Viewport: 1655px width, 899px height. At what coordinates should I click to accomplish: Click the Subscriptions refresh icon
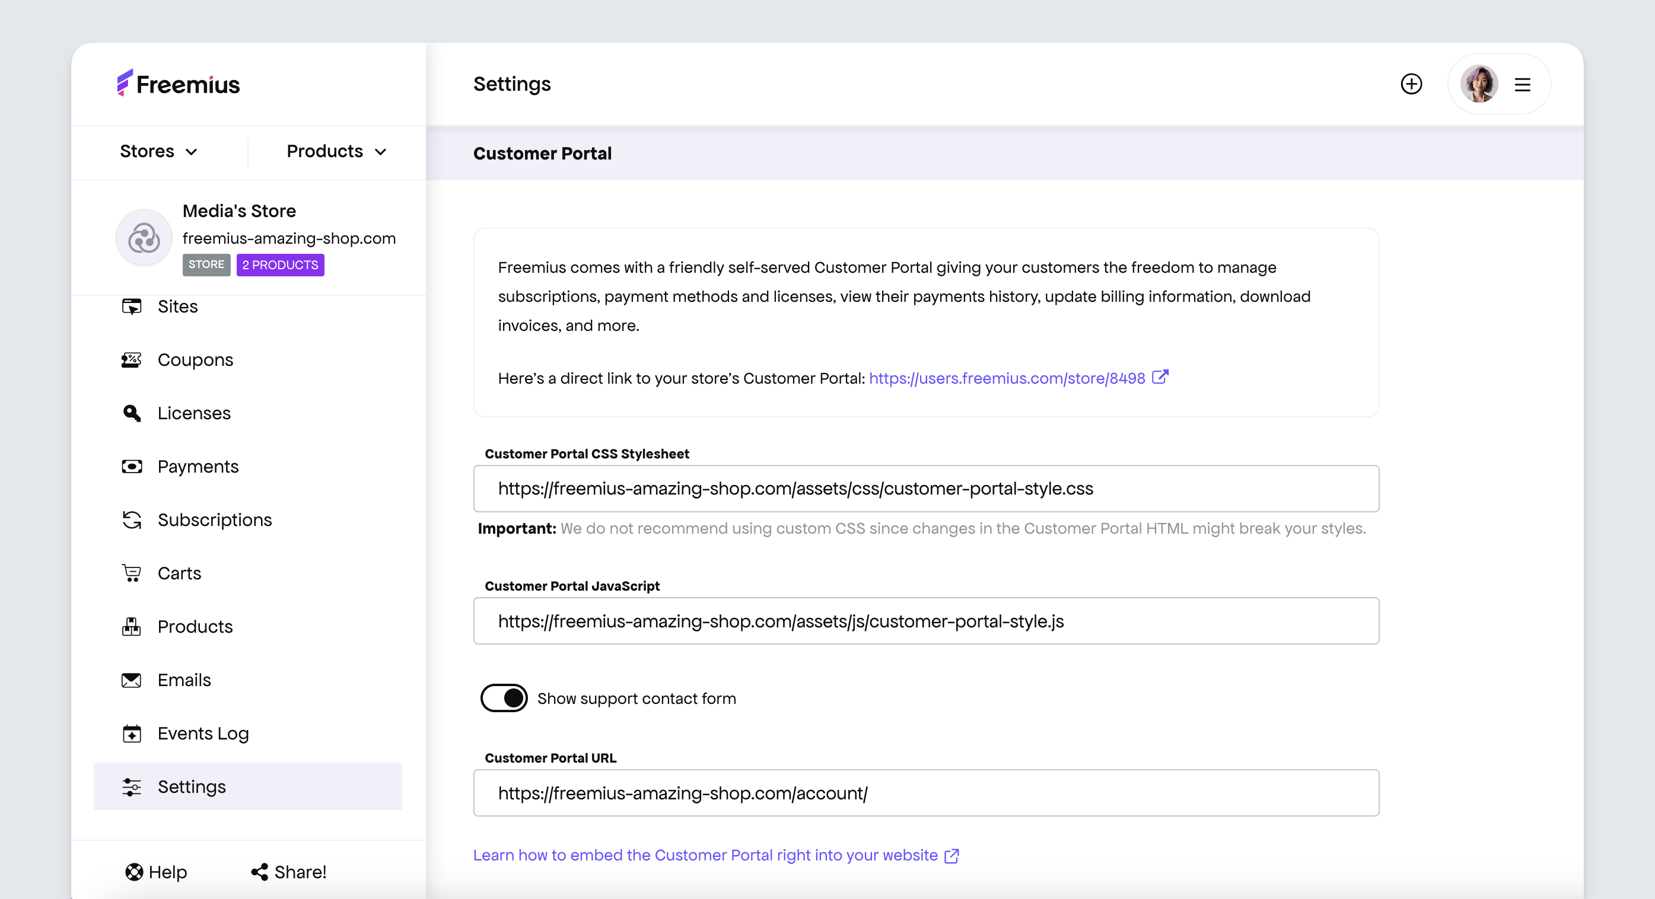tap(132, 519)
